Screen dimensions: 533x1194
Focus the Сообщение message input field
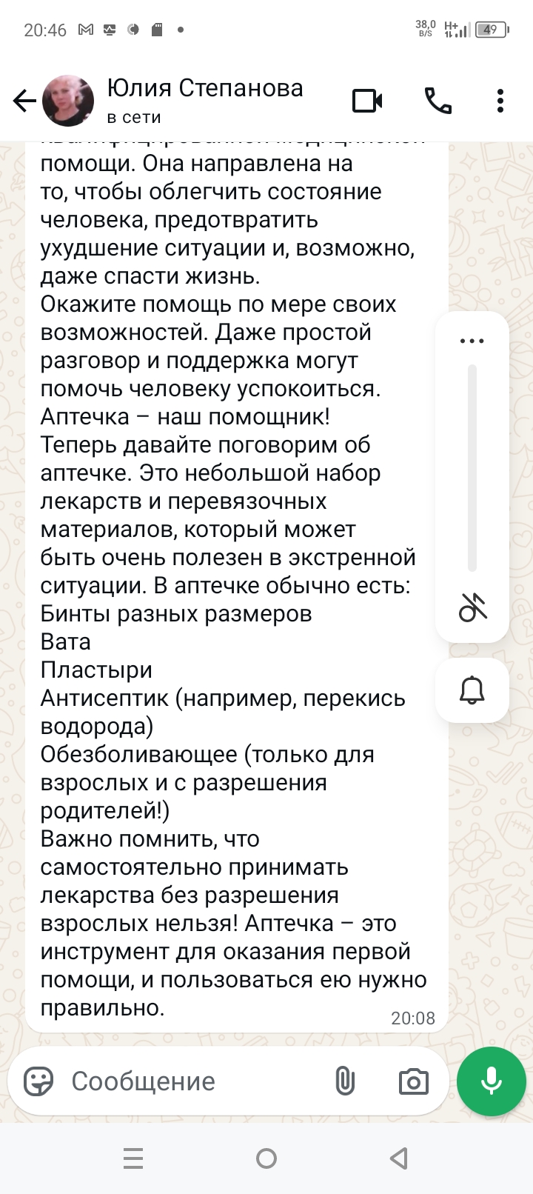[x=192, y=1081]
